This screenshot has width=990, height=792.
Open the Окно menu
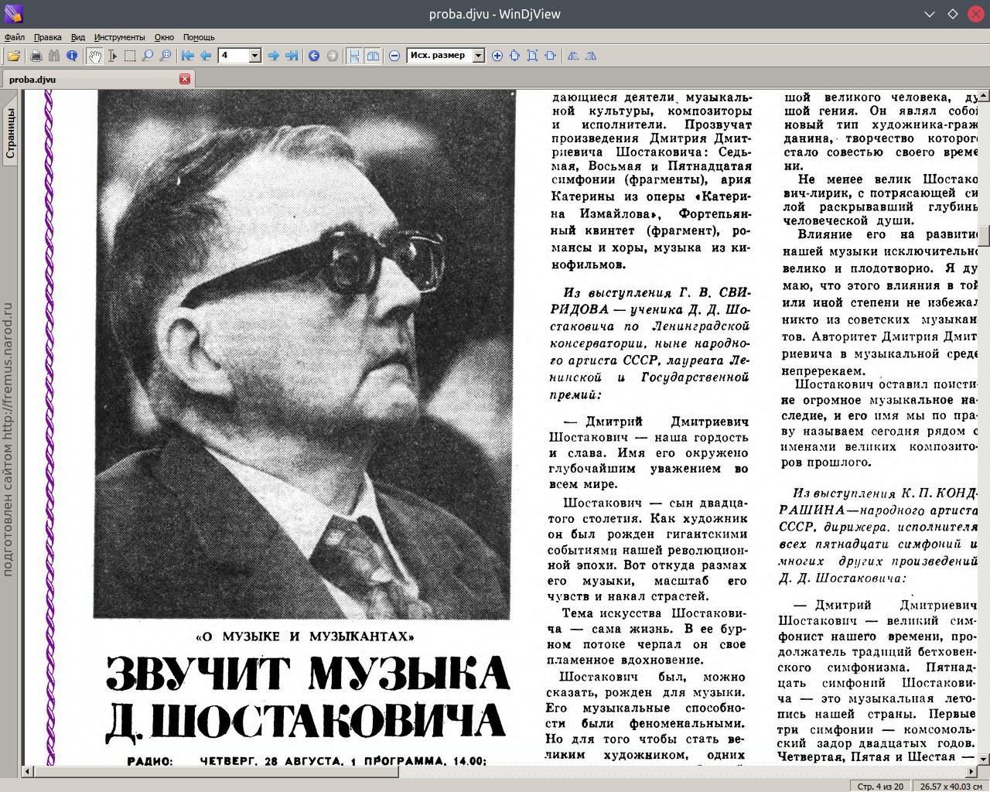click(164, 37)
